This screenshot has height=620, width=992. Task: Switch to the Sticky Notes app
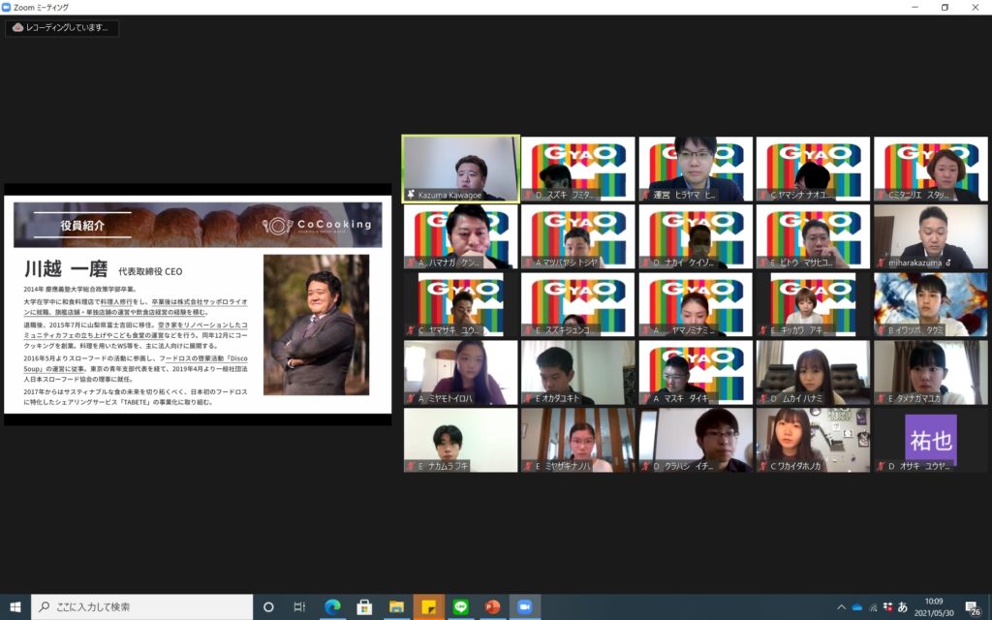coord(428,606)
